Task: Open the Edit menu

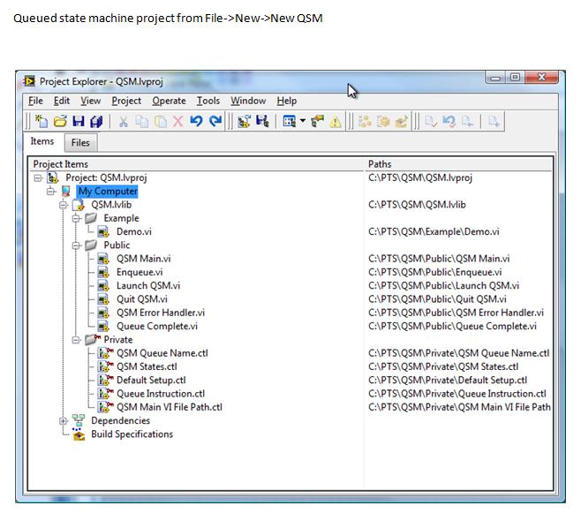Action: (x=62, y=101)
